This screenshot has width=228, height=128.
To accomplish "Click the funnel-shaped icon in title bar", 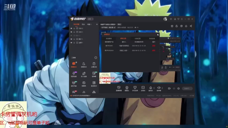I will click(x=178, y=19).
